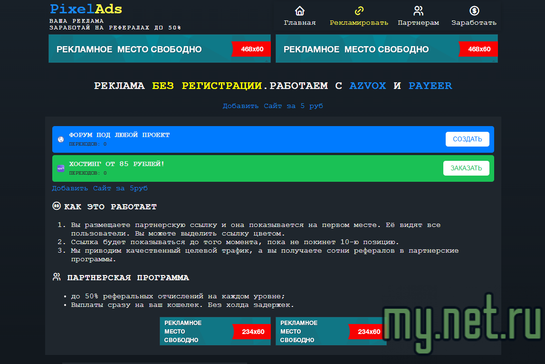545x364 pixels.
Task: Open the Главная menu item
Action: [x=299, y=23]
